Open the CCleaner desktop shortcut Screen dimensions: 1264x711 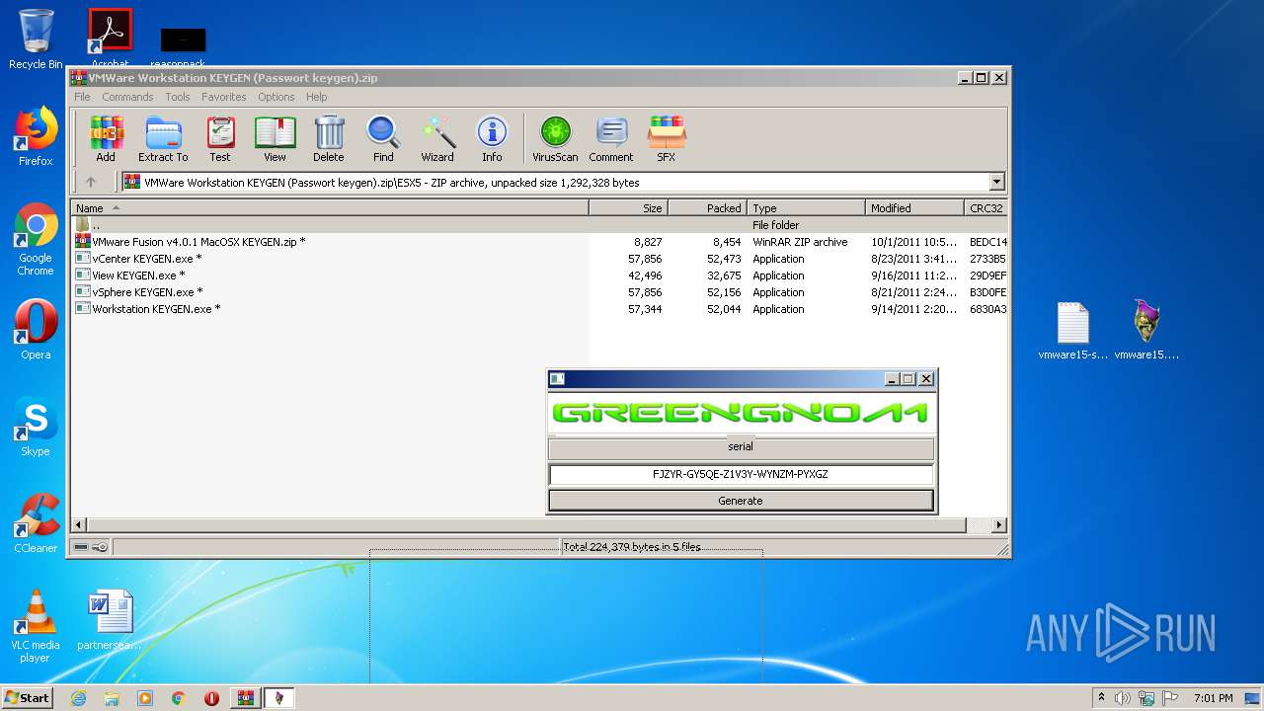36,523
